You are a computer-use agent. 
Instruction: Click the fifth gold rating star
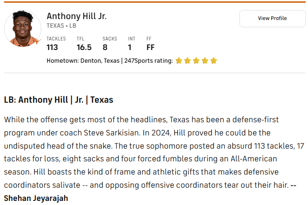pyautogui.click(x=214, y=60)
